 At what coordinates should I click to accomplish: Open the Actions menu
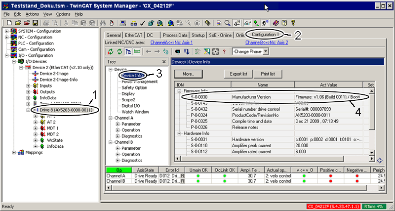tap(32, 14)
